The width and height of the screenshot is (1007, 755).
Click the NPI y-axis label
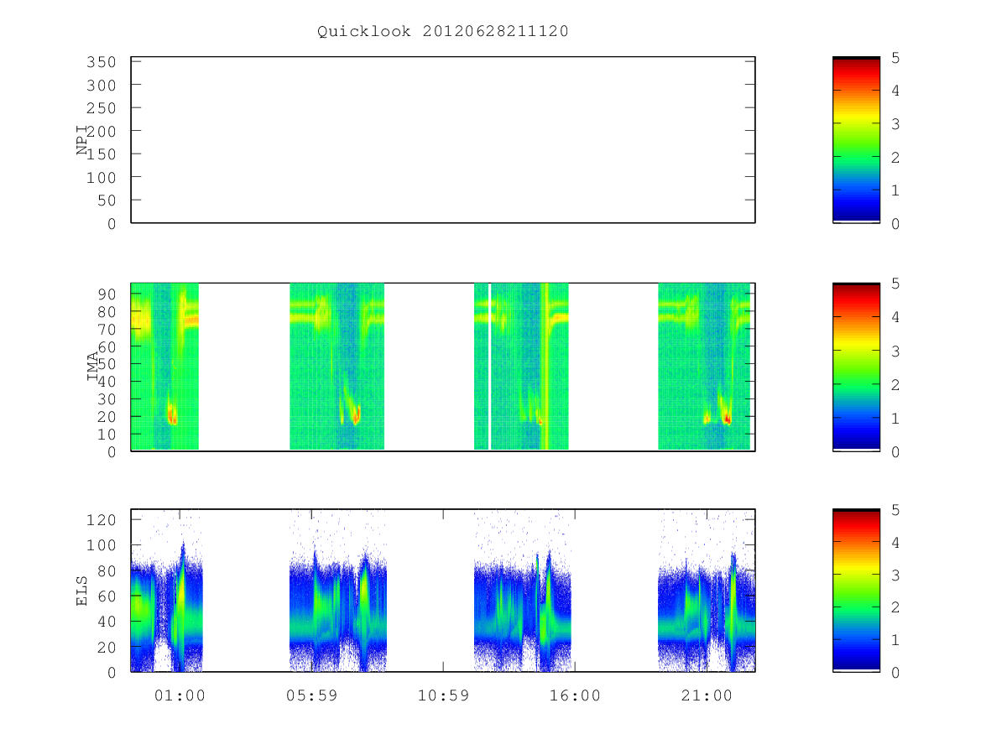[82, 140]
